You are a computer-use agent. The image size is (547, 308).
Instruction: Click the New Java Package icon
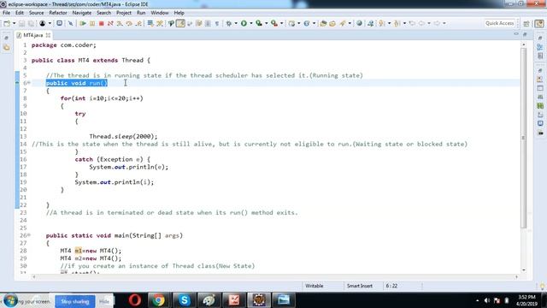coord(291,23)
